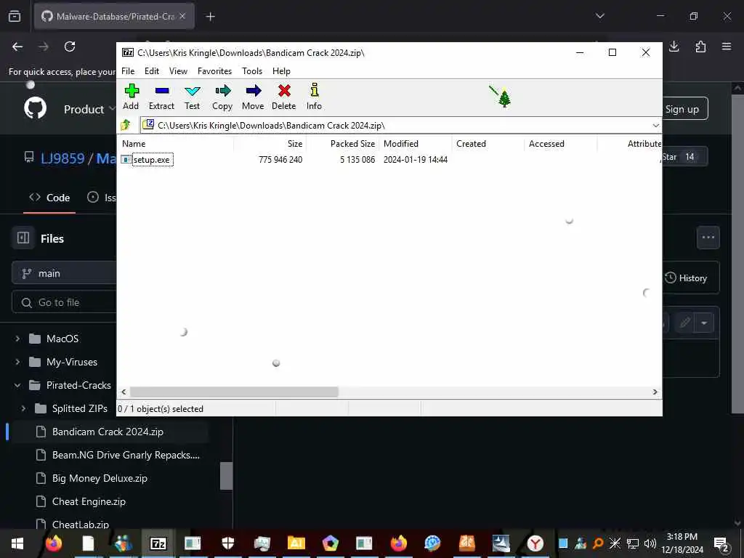Click the 7-Zip taskbar icon

(158, 543)
